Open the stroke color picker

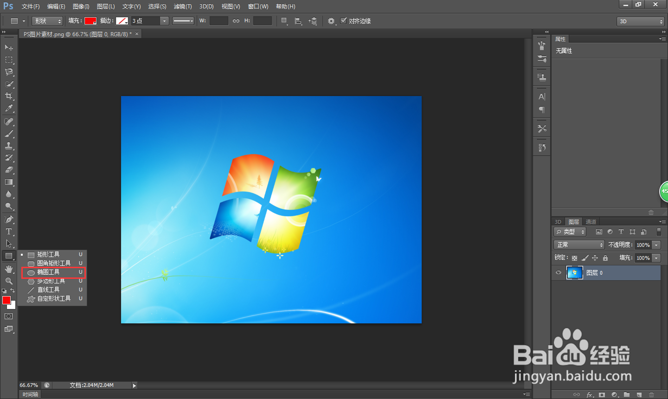point(122,21)
